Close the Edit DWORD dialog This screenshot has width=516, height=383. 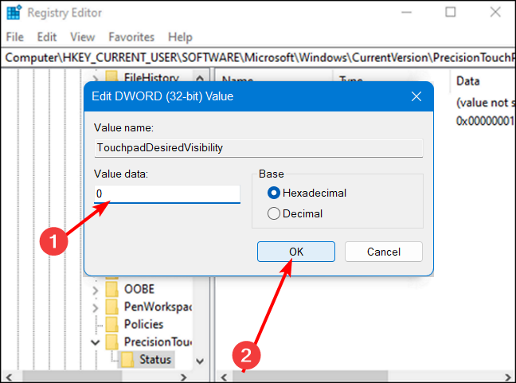coord(416,96)
